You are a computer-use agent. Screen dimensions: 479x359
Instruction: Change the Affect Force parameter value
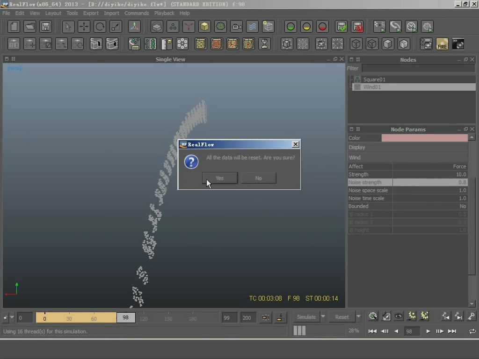pos(430,166)
